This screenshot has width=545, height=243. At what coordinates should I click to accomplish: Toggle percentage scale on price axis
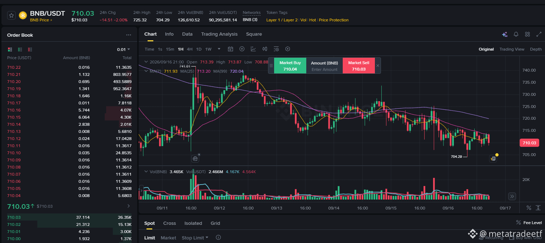tap(529, 208)
